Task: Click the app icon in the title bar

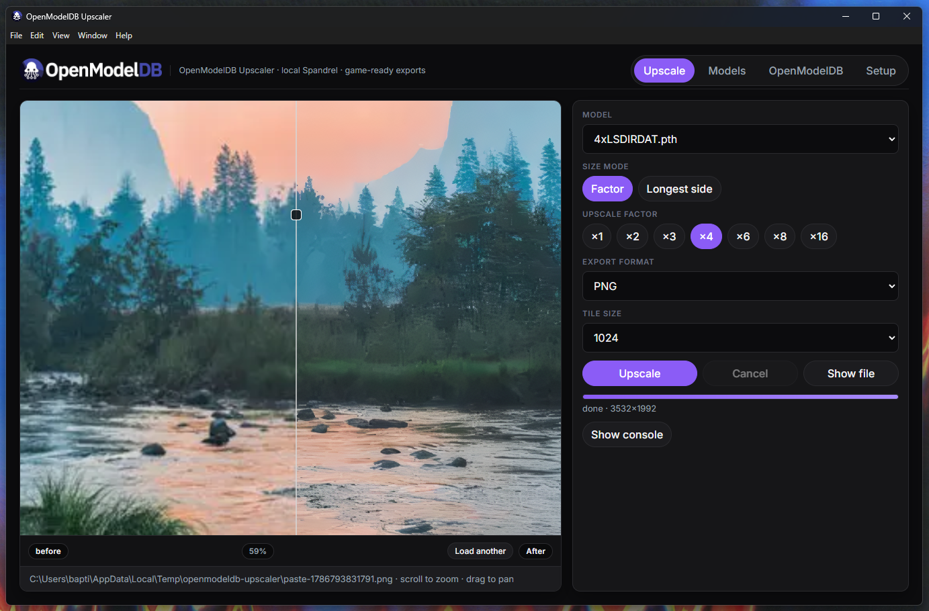Action: (17, 16)
